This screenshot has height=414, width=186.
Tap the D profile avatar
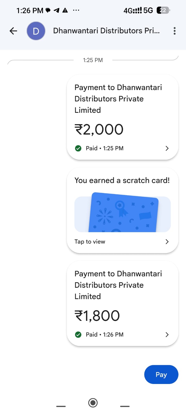(36, 31)
